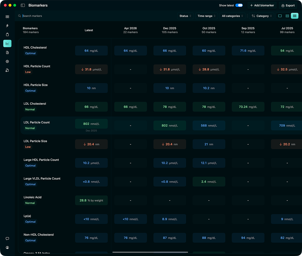Click the Normal badge under LDL Cholesterol
This screenshot has width=302, height=256.
click(30, 110)
